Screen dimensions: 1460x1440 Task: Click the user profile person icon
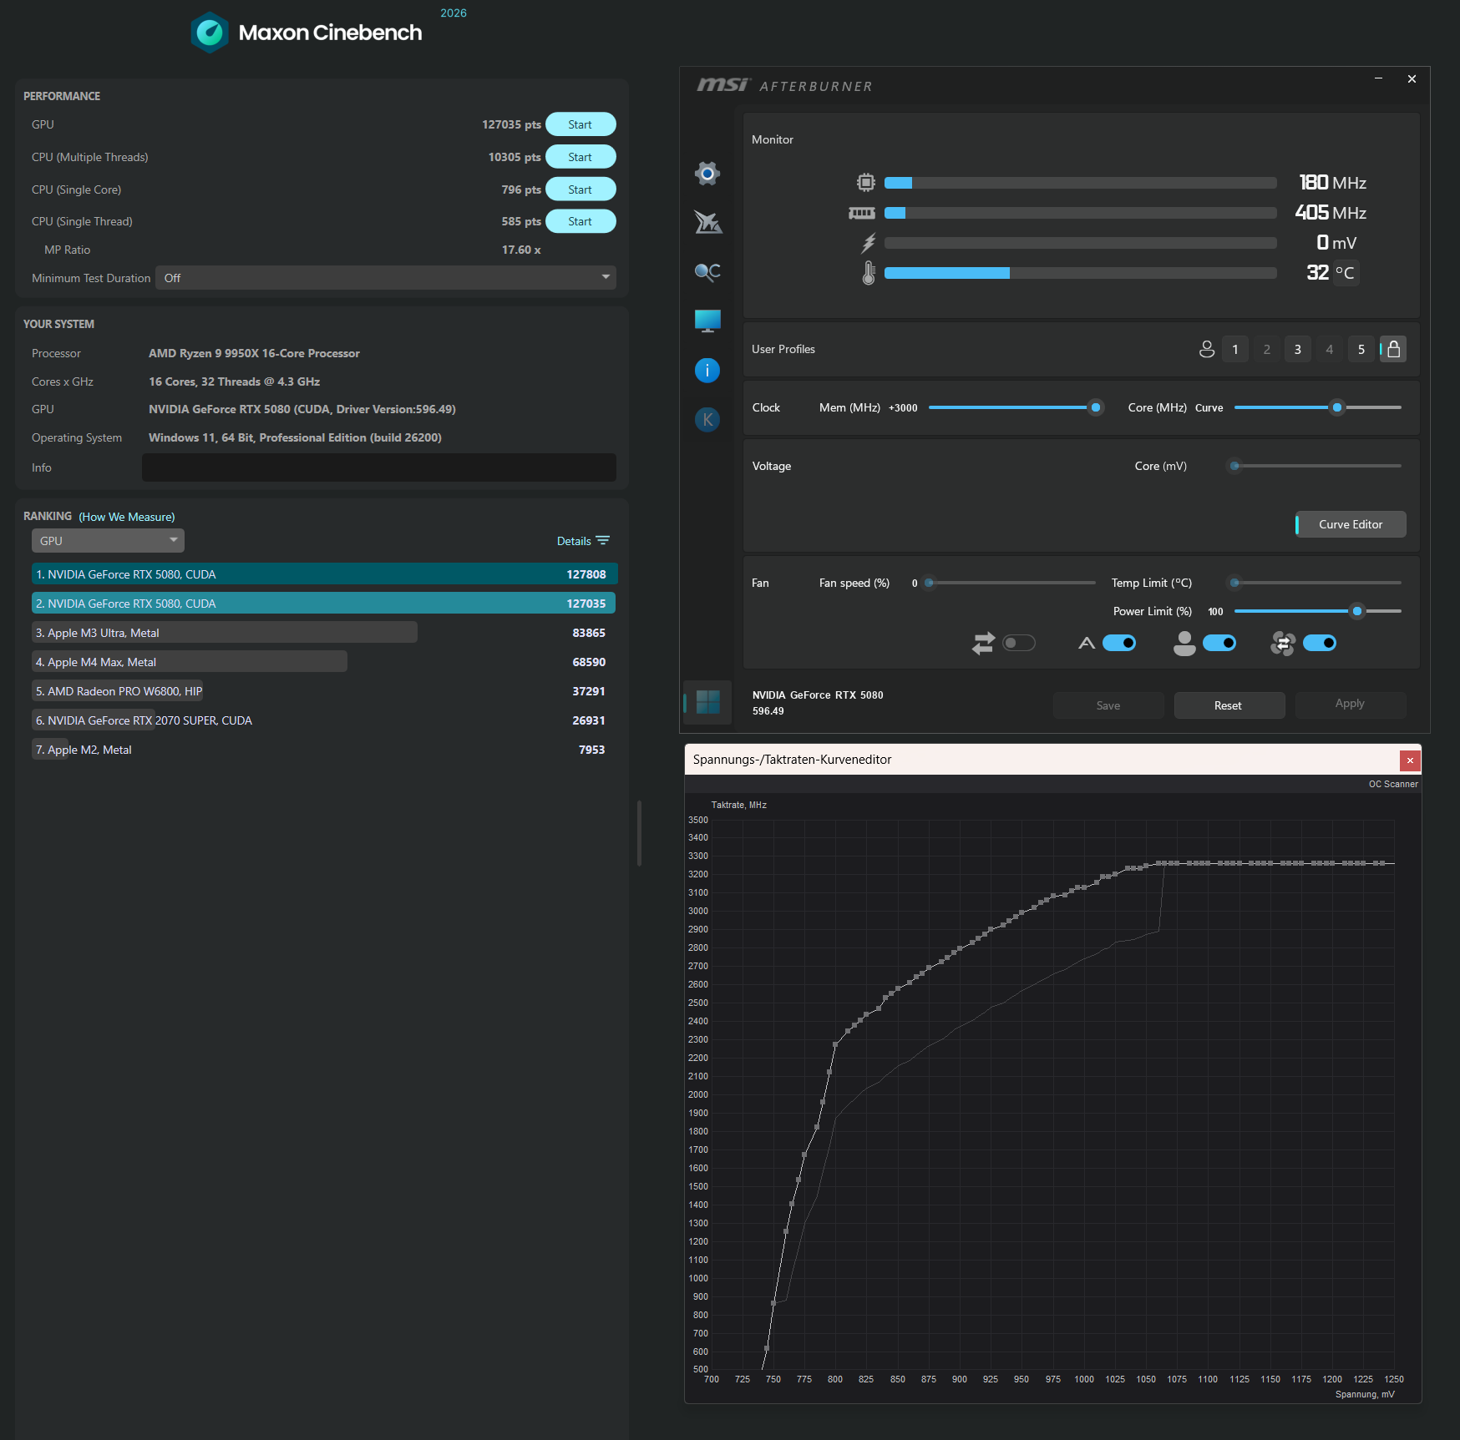point(1207,349)
